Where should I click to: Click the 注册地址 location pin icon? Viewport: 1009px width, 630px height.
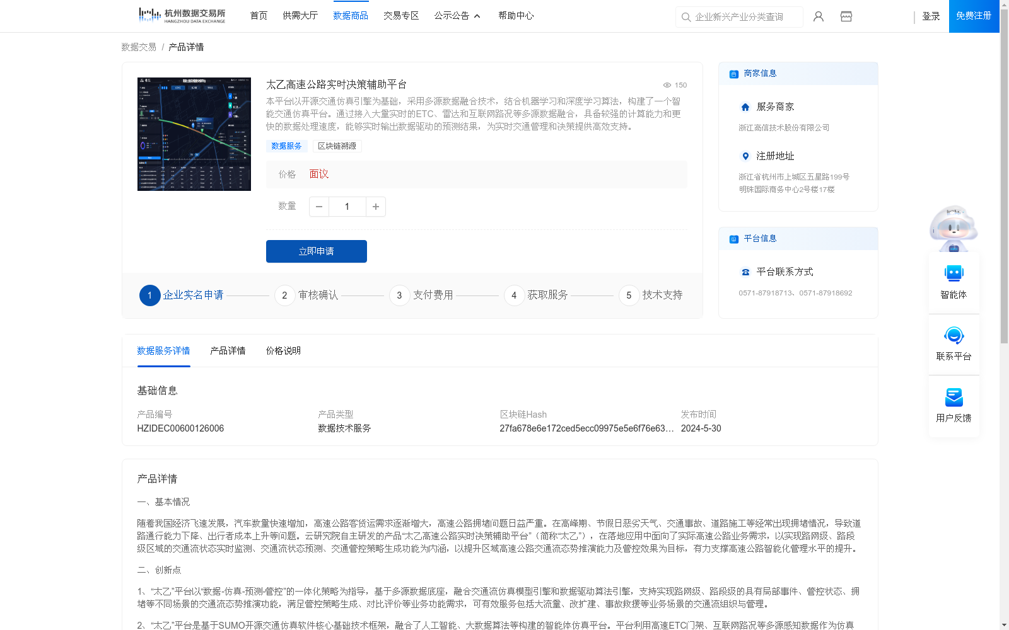coord(745,156)
